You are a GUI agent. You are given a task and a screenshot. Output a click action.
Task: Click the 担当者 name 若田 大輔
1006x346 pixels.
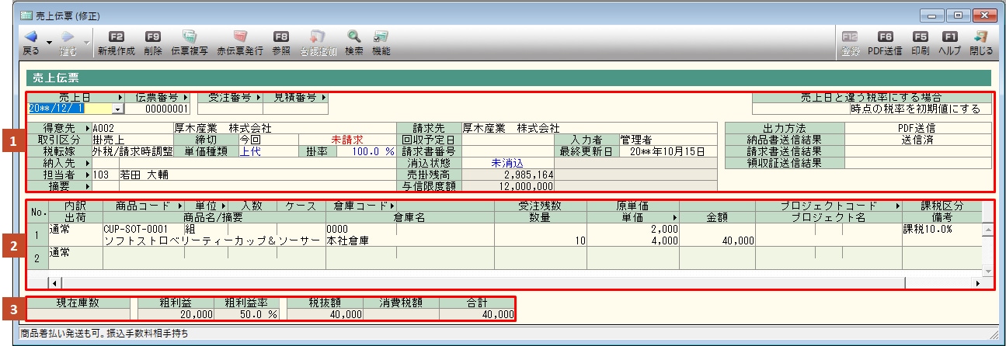145,175
